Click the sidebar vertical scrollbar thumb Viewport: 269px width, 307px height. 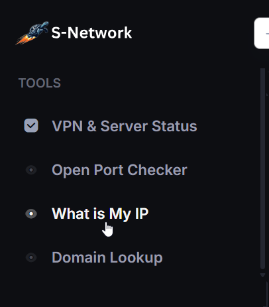262,168
